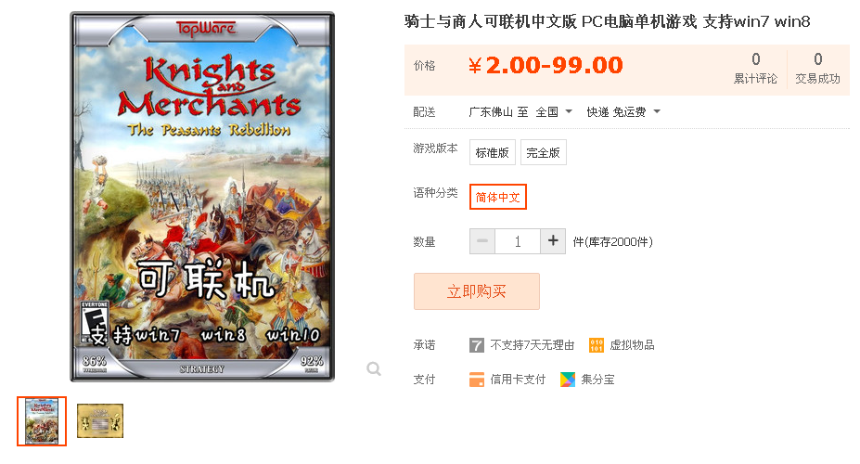The height and width of the screenshot is (464, 860).
Task: Select the second yellow thumbnail image
Action: [x=100, y=421]
